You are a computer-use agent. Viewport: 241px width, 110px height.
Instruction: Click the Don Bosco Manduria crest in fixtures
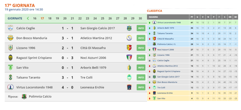point(10,38)
